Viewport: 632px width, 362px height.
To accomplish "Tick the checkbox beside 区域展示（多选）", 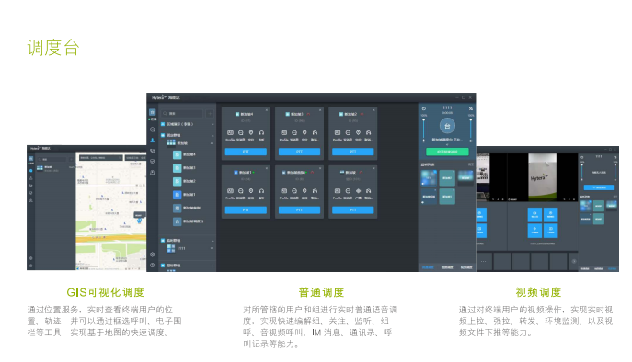I will [163, 124].
